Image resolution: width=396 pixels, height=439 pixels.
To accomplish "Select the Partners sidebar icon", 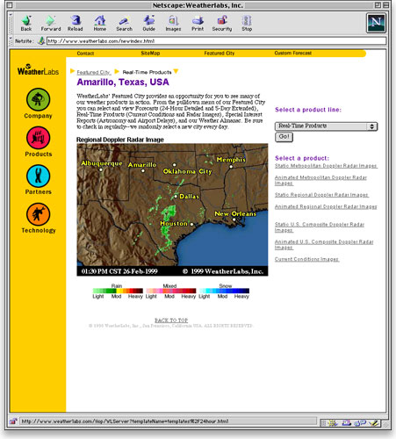I will coord(38,176).
